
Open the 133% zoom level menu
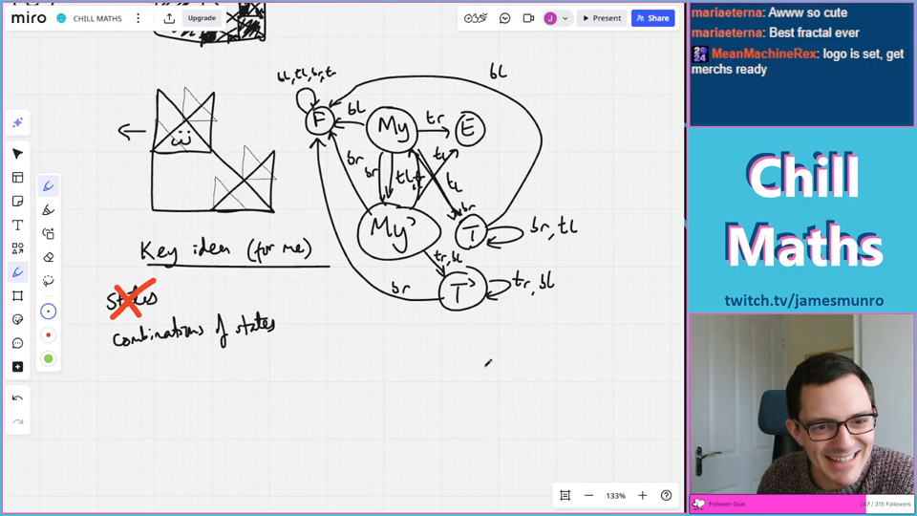tap(615, 495)
